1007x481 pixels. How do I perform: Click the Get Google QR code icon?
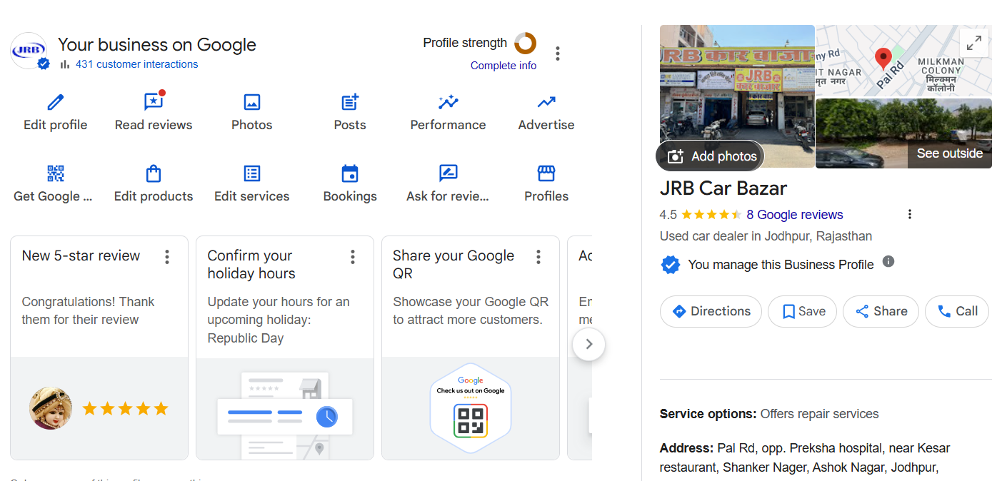click(x=55, y=173)
